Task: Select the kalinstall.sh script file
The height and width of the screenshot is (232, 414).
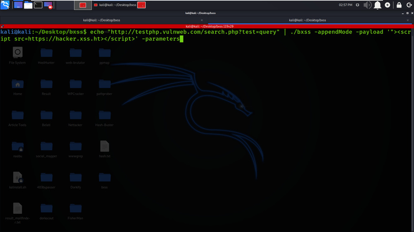Action: pos(17,180)
